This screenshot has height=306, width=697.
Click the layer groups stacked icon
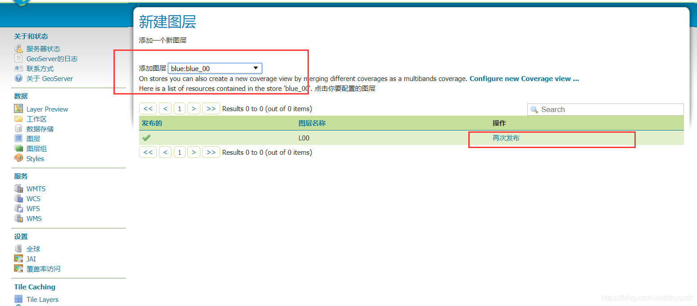18,148
